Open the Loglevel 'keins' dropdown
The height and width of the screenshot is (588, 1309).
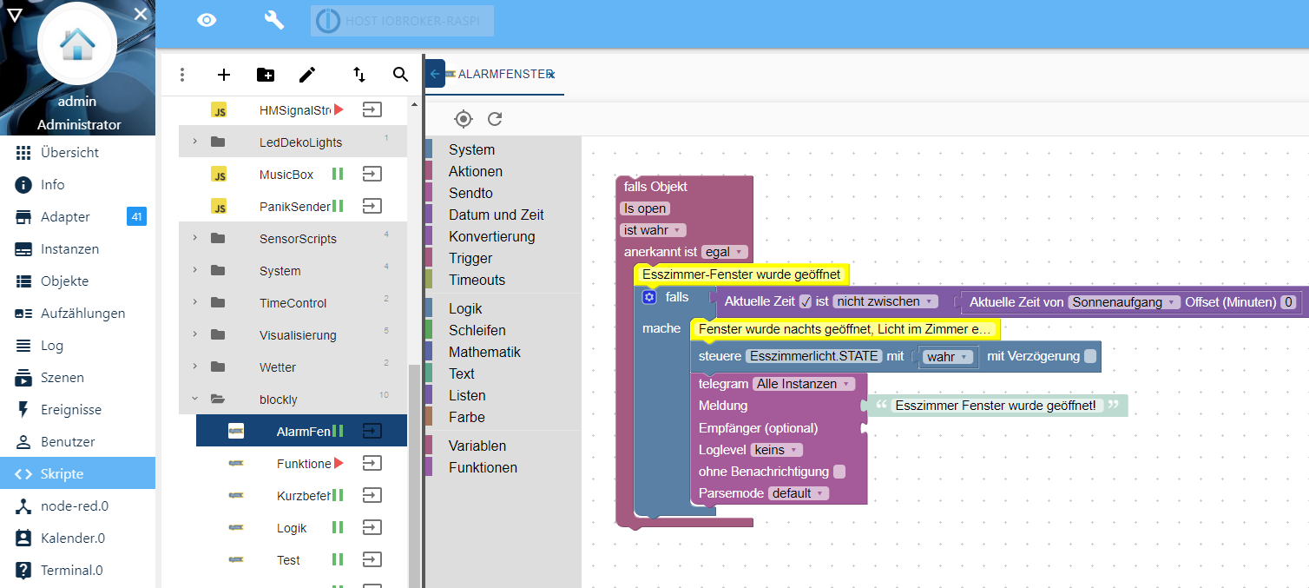click(776, 450)
